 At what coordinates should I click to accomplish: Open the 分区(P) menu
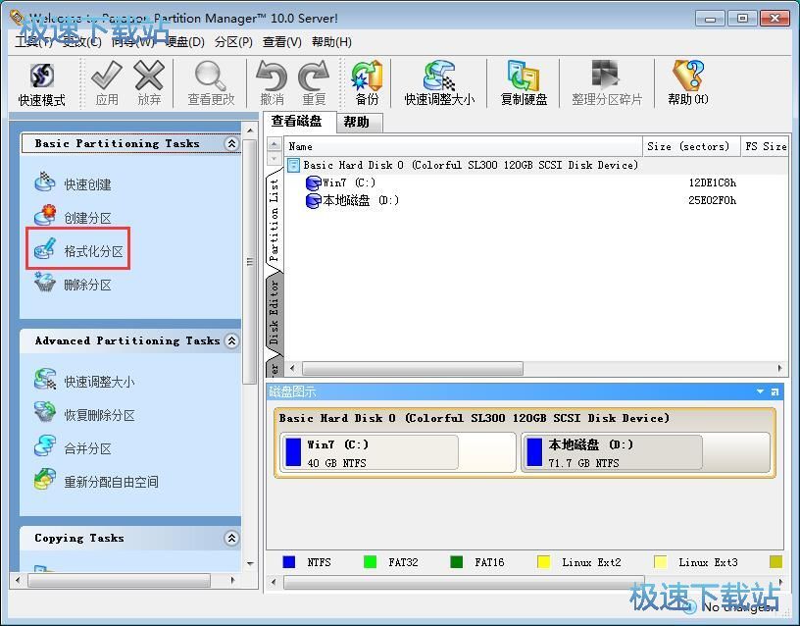click(x=233, y=42)
